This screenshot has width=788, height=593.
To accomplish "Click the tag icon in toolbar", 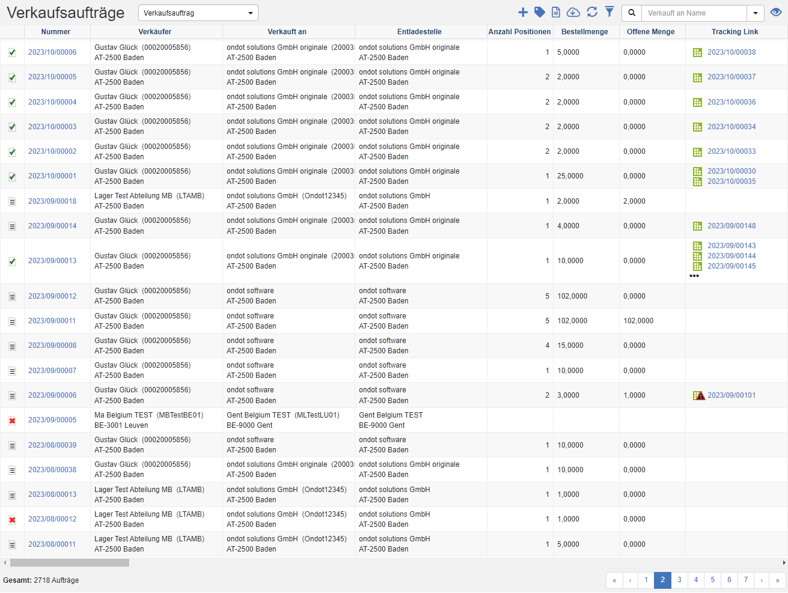I will tap(540, 13).
